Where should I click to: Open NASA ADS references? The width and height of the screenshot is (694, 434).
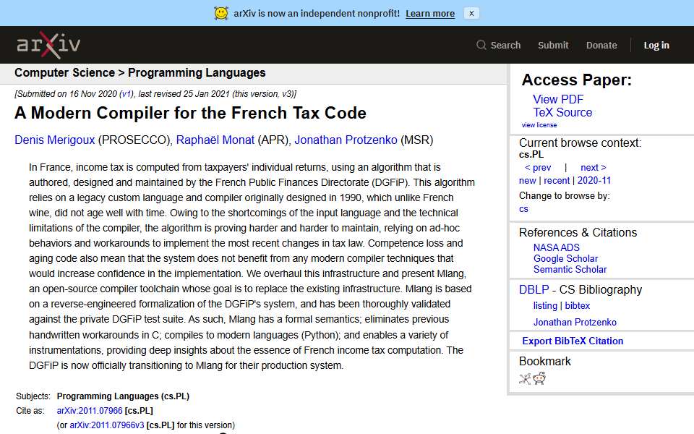(556, 247)
